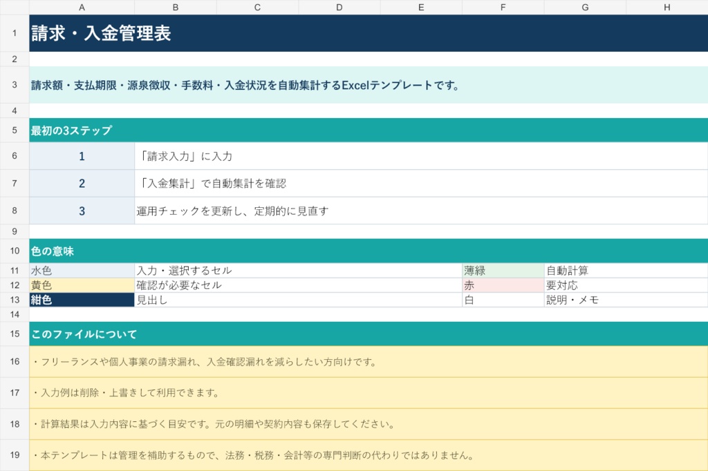Select the row 2 header
The height and width of the screenshot is (471, 708).
coord(15,59)
